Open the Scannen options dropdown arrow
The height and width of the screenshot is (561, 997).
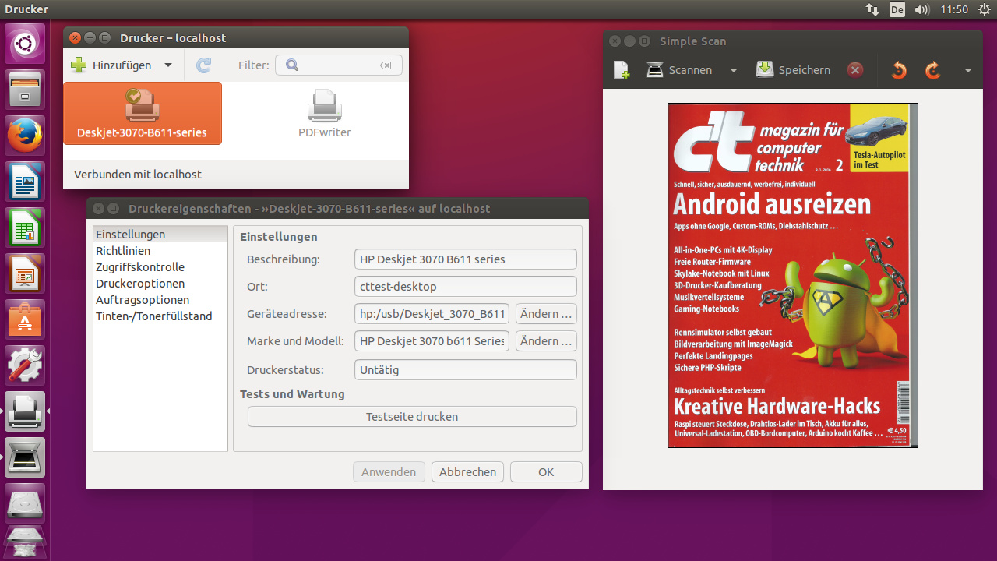(733, 70)
